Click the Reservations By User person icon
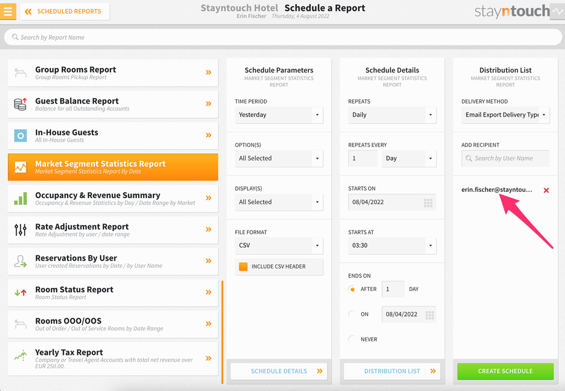This screenshot has height=391, width=565. [20, 261]
